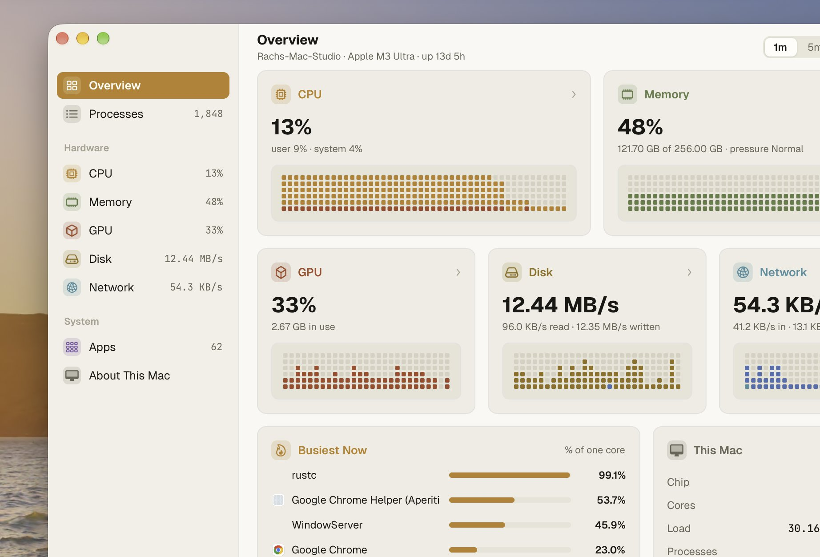Click the rustc usage bar

[510, 475]
